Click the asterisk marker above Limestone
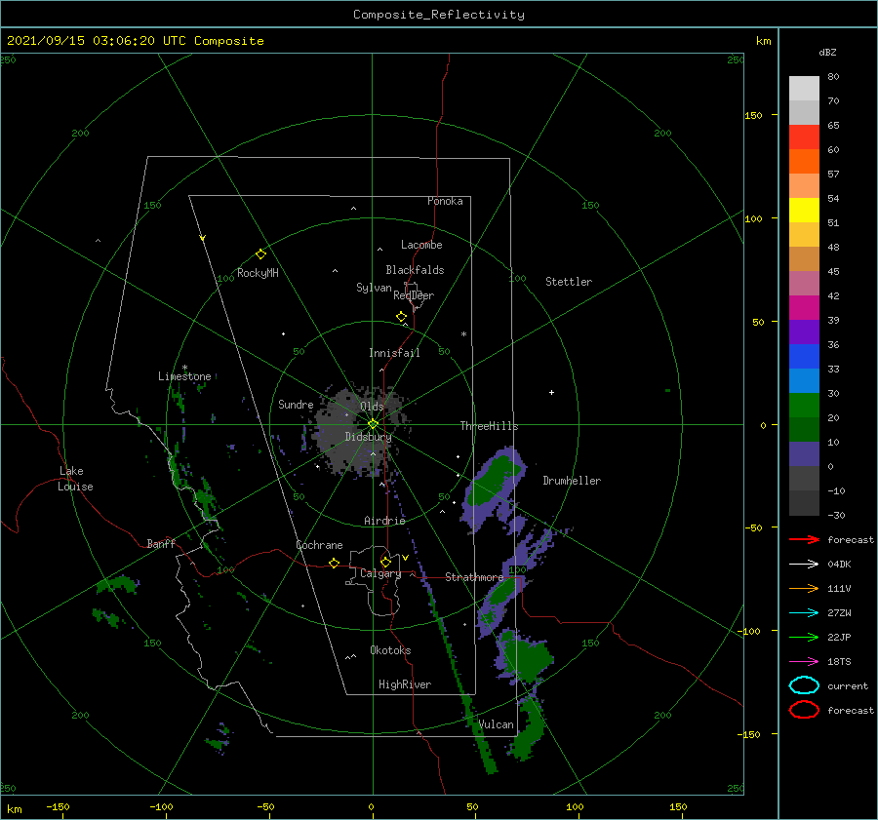 coord(184,368)
